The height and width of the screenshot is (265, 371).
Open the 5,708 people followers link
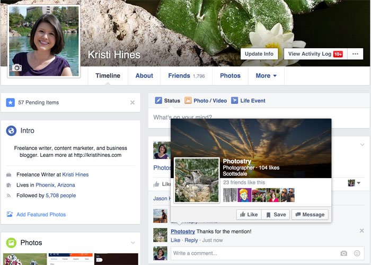[x=61, y=196]
